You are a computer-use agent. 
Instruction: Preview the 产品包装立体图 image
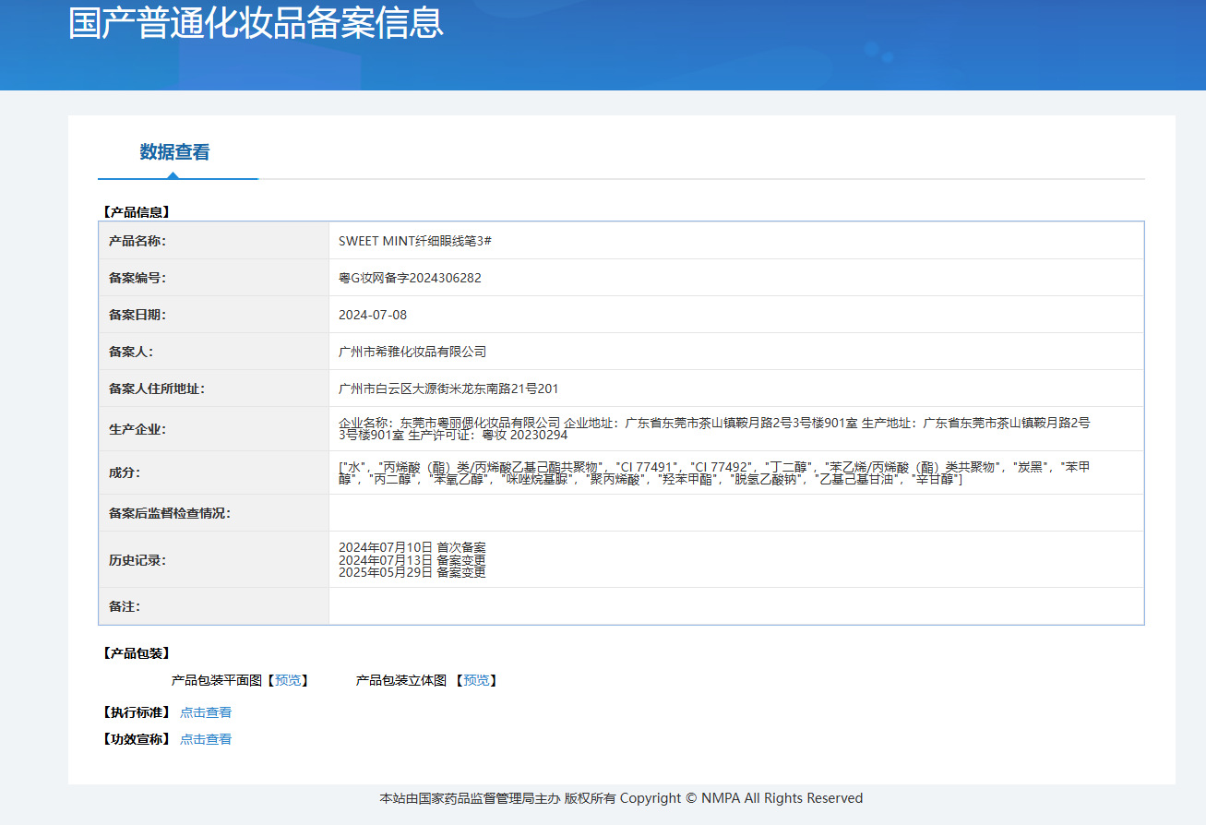[x=476, y=680]
